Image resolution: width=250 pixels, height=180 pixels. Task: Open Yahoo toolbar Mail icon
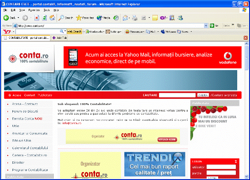[x=148, y=32]
